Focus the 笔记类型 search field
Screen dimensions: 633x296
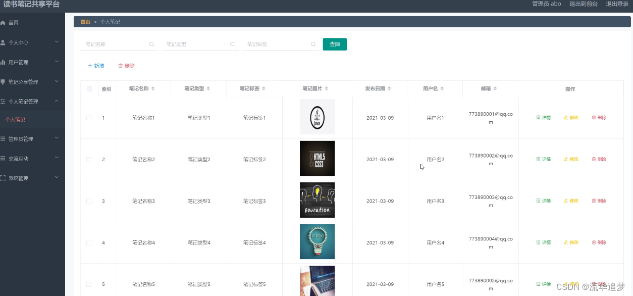[199, 44]
